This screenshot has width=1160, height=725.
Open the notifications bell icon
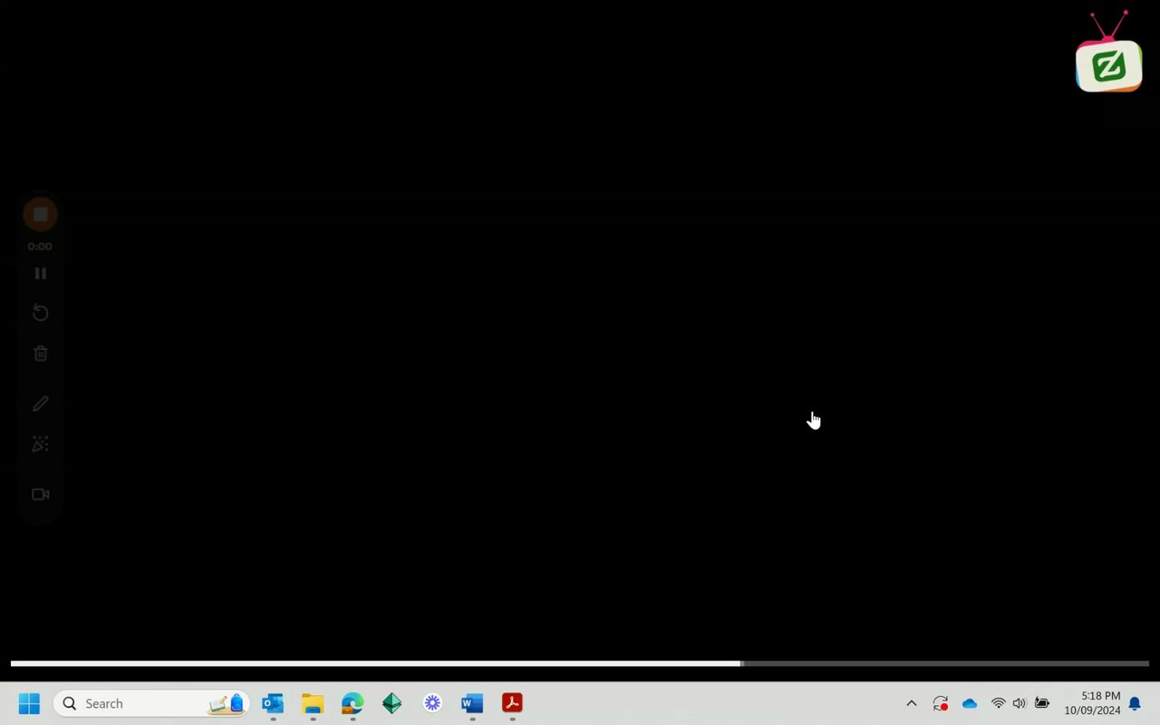(x=1135, y=704)
